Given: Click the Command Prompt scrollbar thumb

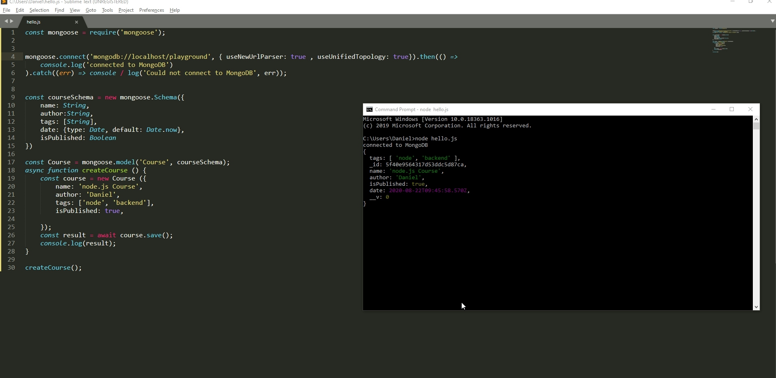Looking at the screenshot, I should click(756, 126).
